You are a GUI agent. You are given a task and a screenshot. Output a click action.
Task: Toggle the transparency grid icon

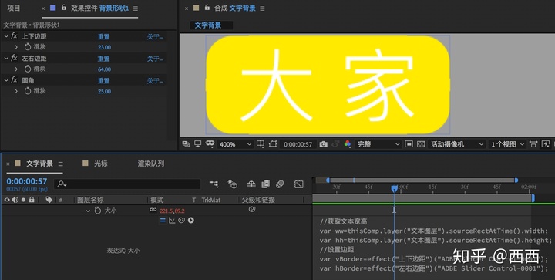tap(421, 144)
